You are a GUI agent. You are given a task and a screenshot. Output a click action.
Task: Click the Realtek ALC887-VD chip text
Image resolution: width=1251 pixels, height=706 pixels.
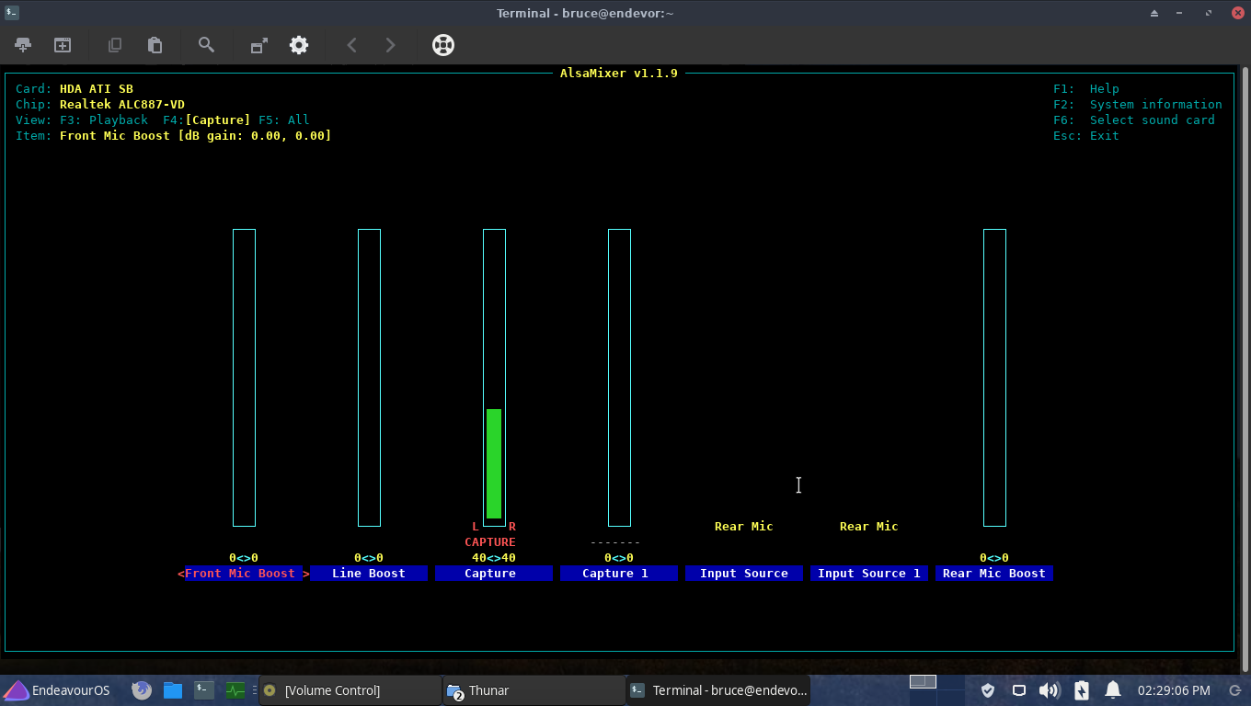[122, 104]
